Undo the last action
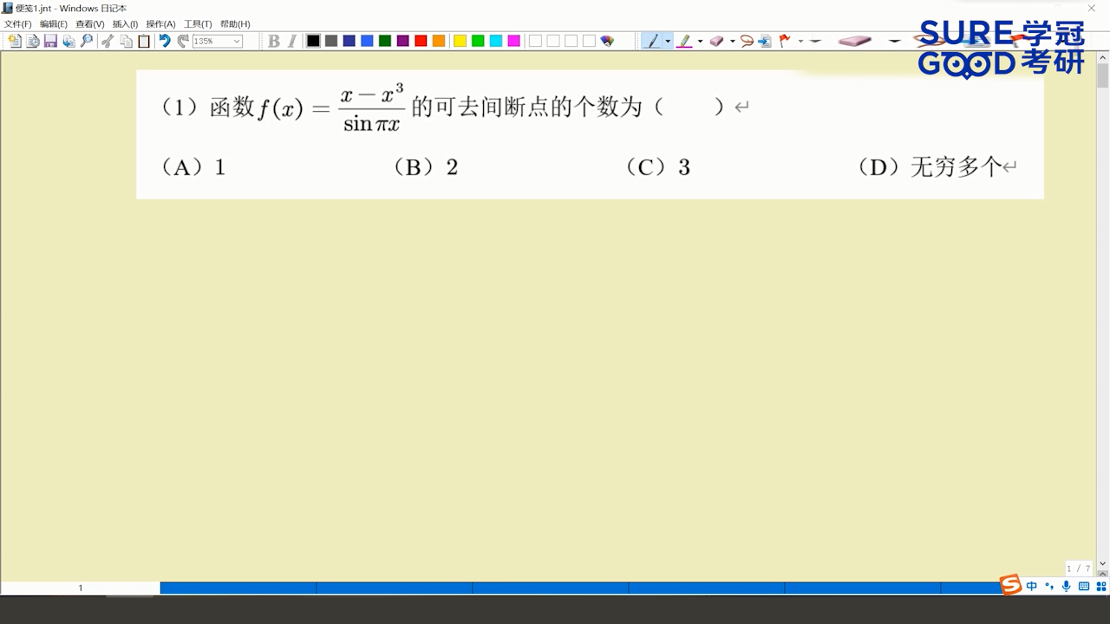 tap(165, 41)
